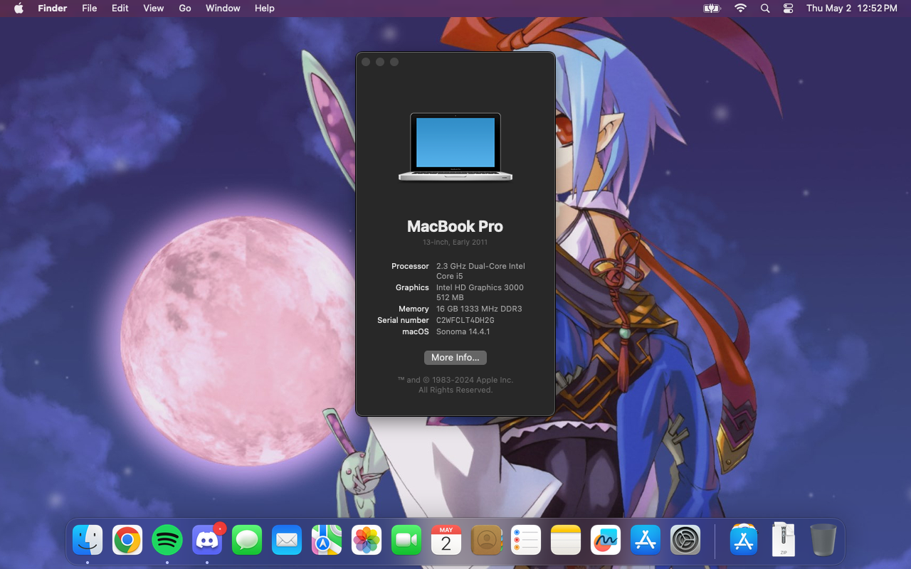Viewport: 911px width, 569px height.
Task: Launch the Contacts app
Action: coord(486,541)
